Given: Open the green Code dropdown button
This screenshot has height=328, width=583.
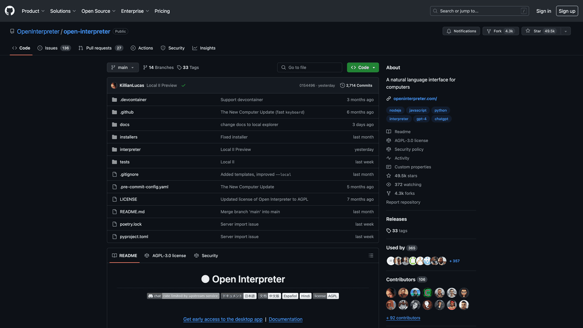Looking at the screenshot, I should tap(363, 67).
